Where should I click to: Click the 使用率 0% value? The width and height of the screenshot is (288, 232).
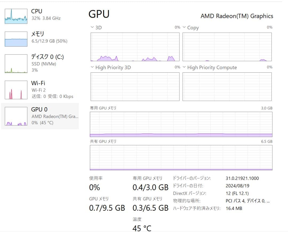pos(94,187)
